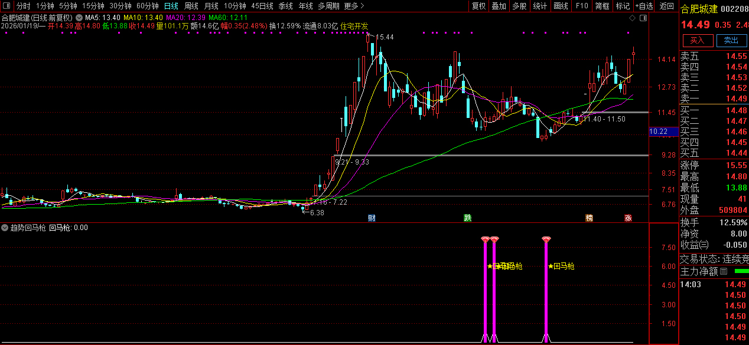749x345 pixels.
Task: Click the 11.40 - 11.50 gap label
Action: (604, 119)
